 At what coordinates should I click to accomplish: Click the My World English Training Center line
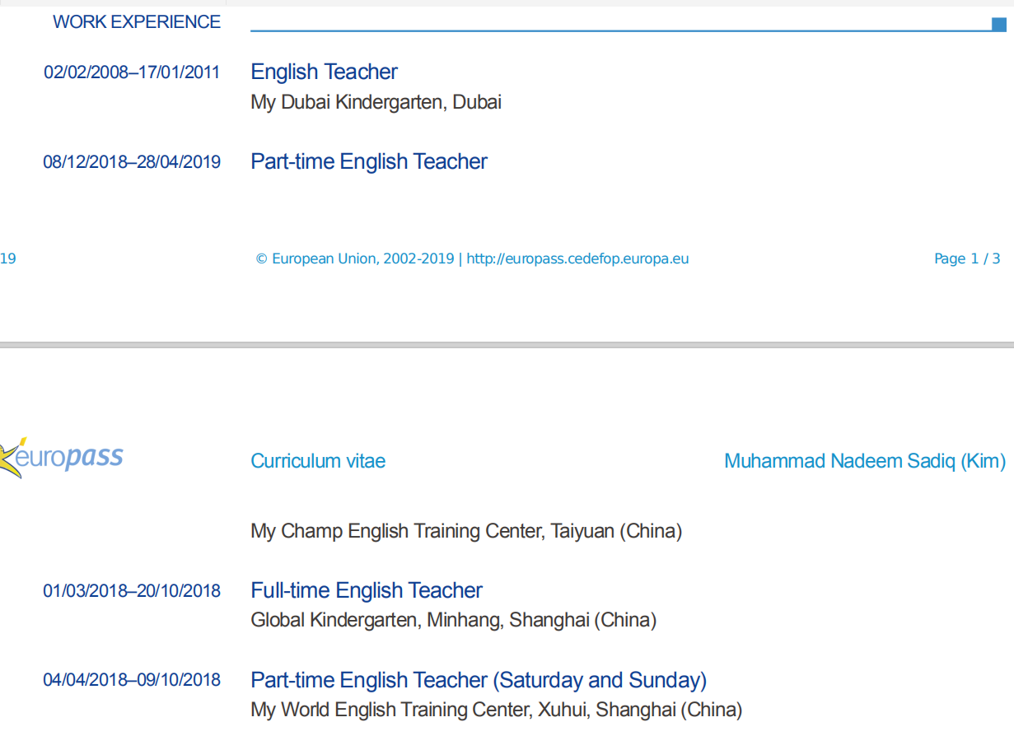click(496, 710)
